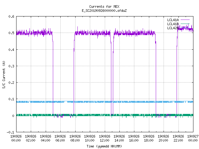
Task: Click the x-axis label 190926 06:00
Action: point(60,138)
